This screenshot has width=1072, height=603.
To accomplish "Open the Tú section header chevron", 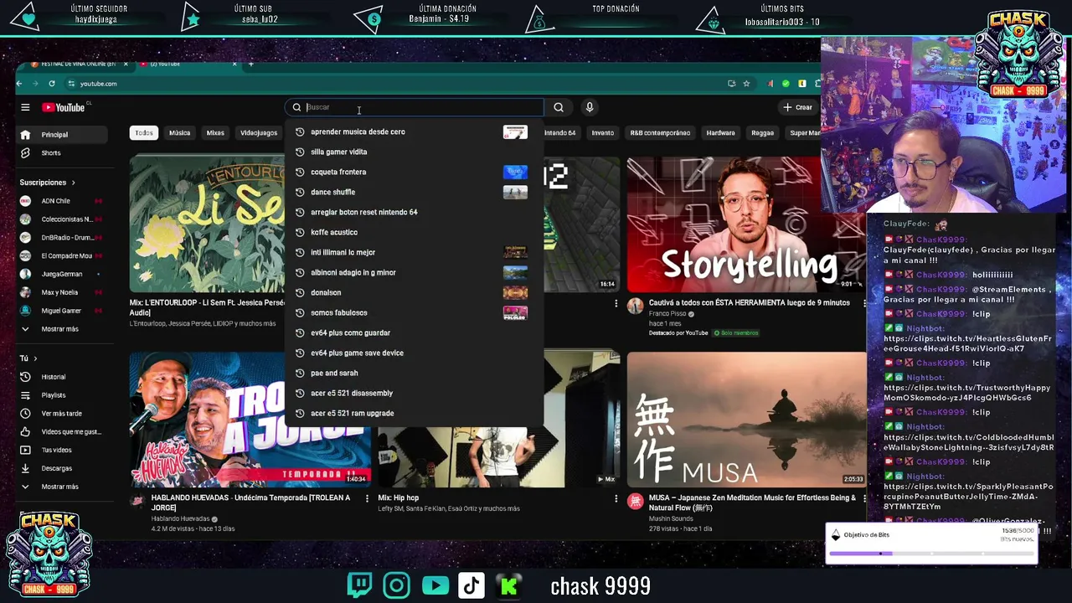I will click(34, 358).
